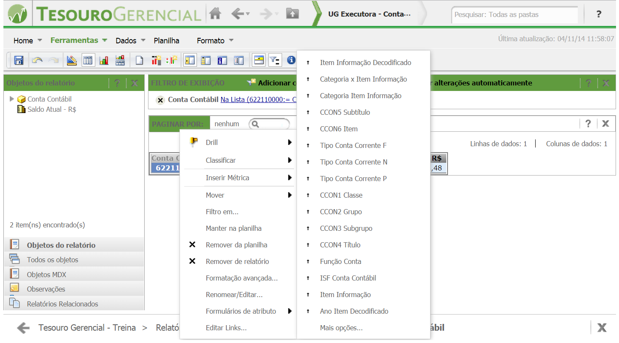Click the Tesouro Gerencial logo
Viewport: 619px width, 343px height.
click(x=104, y=14)
